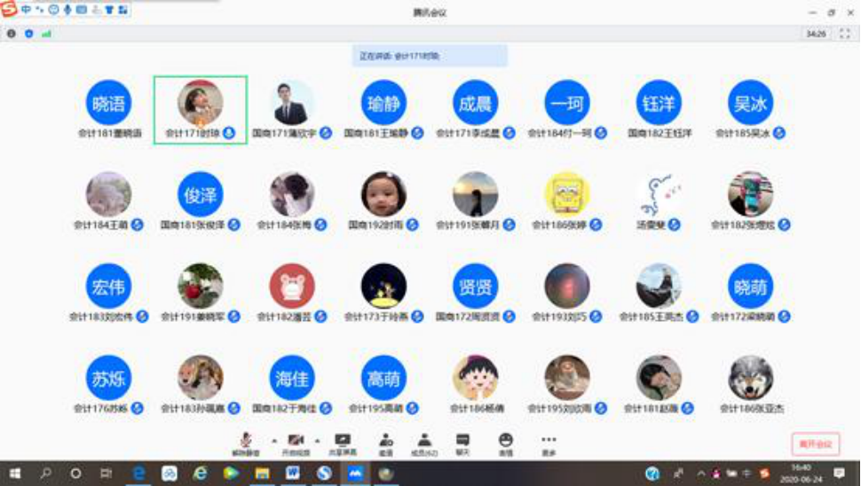Click the 晓语 participant avatar
This screenshot has width=861, height=486.
(x=108, y=103)
